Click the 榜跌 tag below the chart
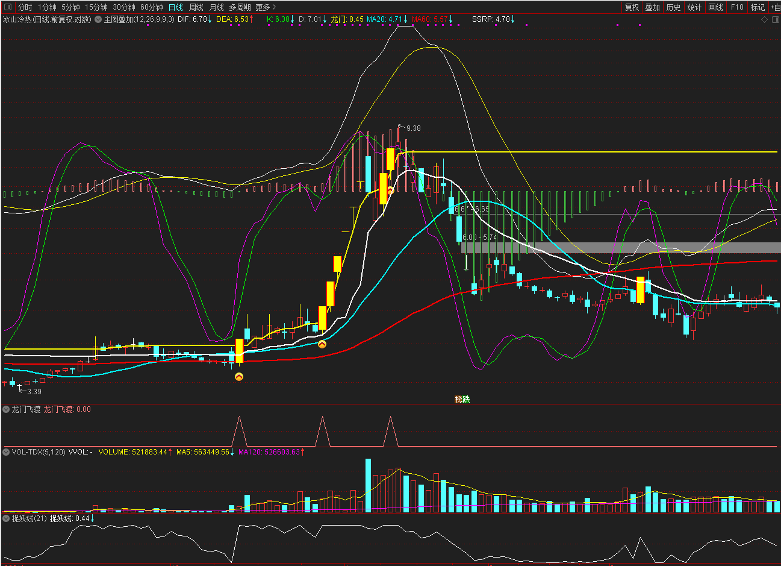The image size is (781, 566). (x=462, y=399)
